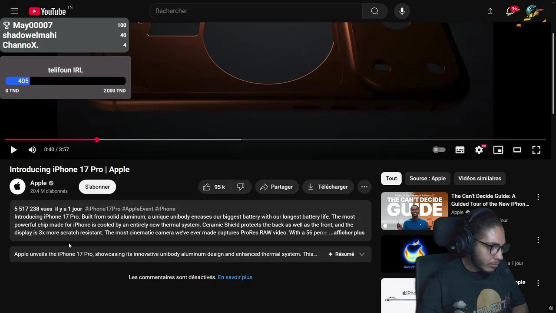The image size is (556, 313).
Task: Open the upload/create icon in header
Action: [x=490, y=11]
